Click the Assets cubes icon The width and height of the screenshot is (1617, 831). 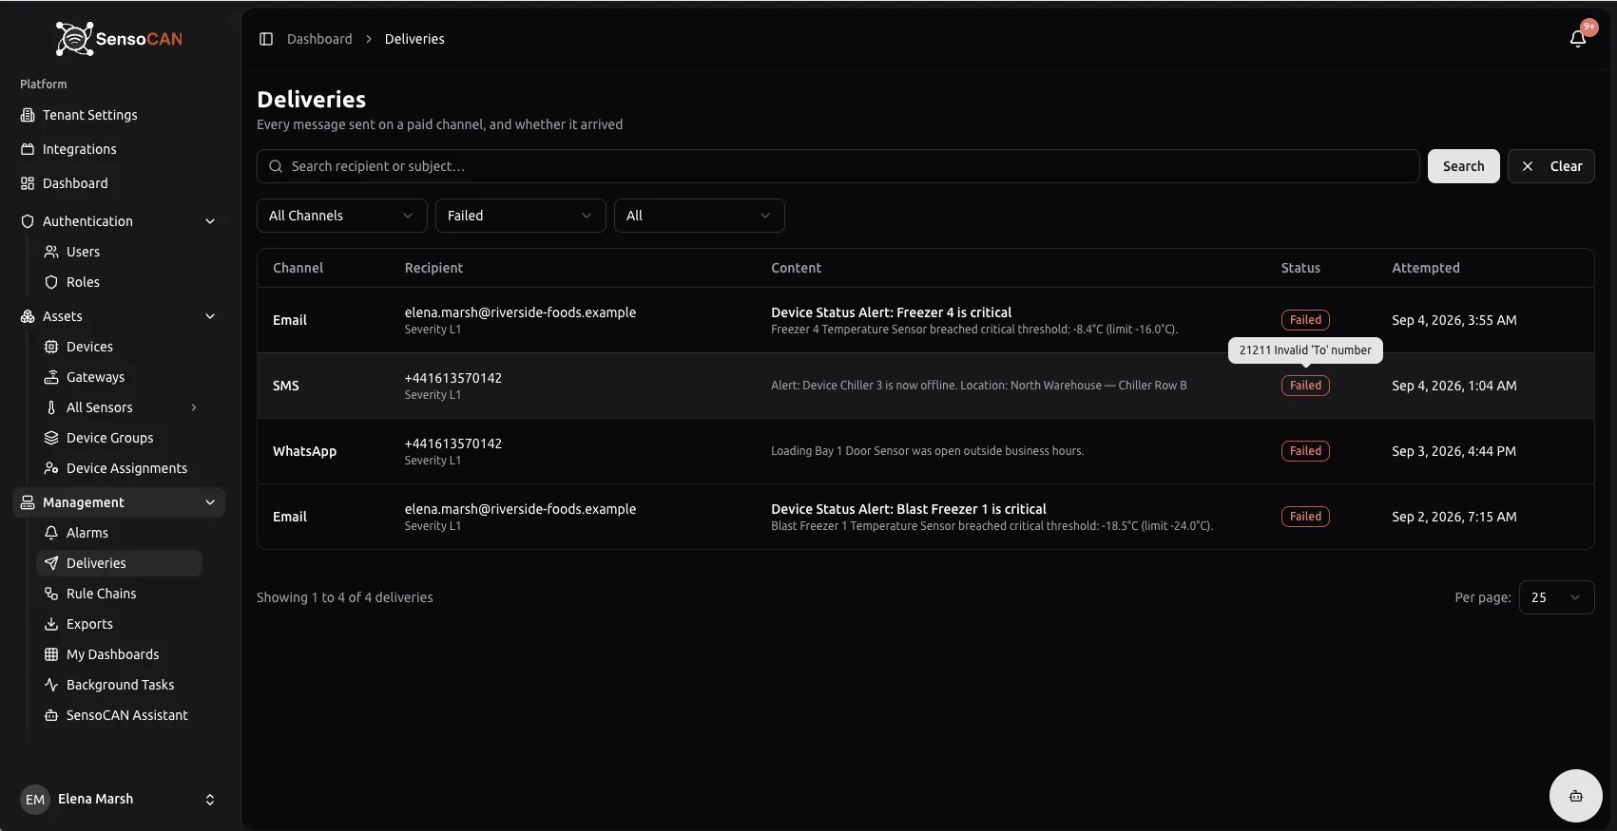(x=28, y=316)
